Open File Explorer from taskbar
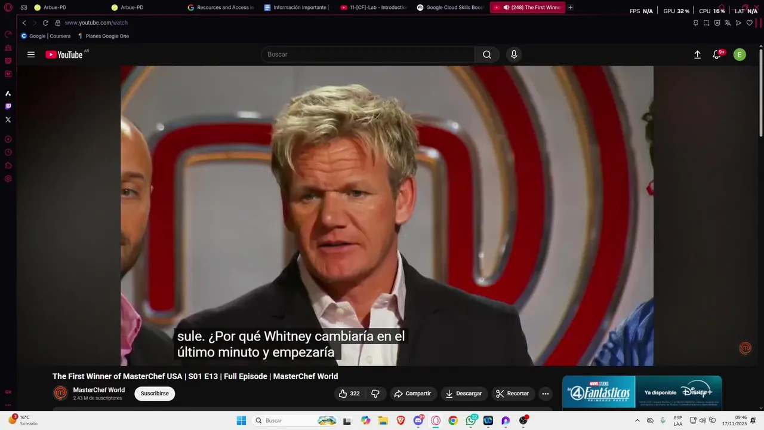This screenshot has width=764, height=430. pyautogui.click(x=383, y=420)
